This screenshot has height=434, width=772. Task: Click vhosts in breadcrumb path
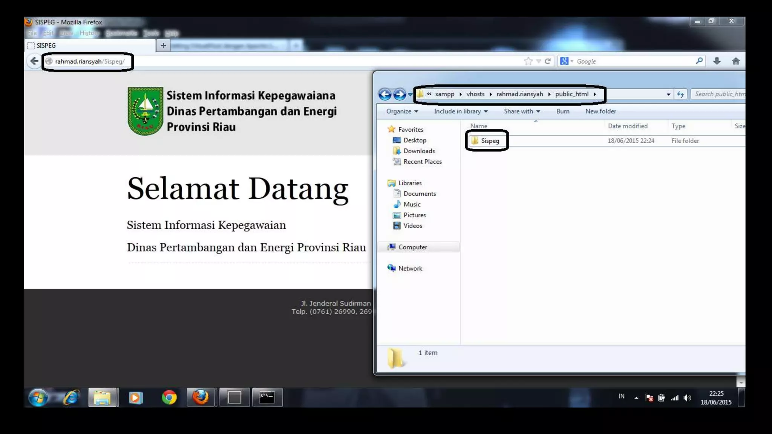(x=475, y=94)
